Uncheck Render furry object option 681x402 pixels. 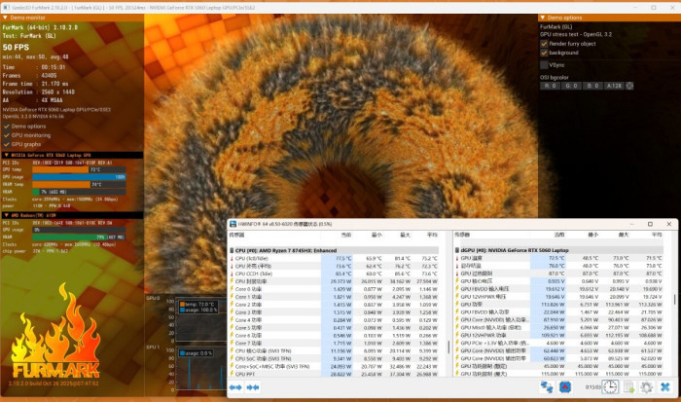tap(544, 44)
